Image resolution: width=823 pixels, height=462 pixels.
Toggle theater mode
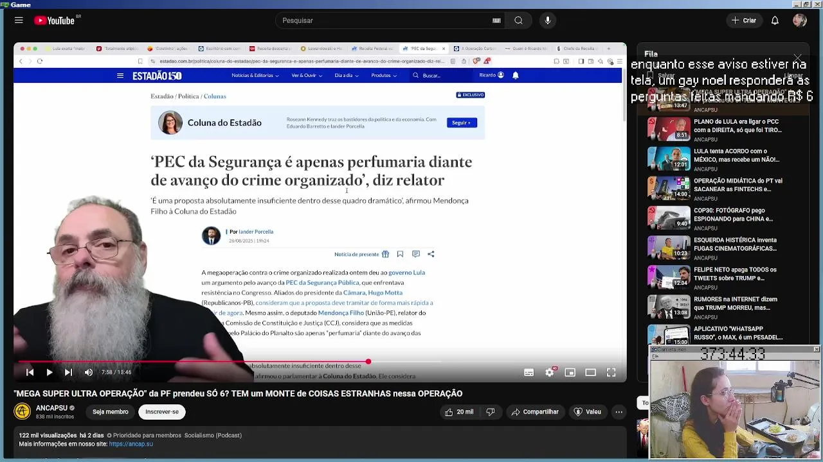pyautogui.click(x=590, y=372)
